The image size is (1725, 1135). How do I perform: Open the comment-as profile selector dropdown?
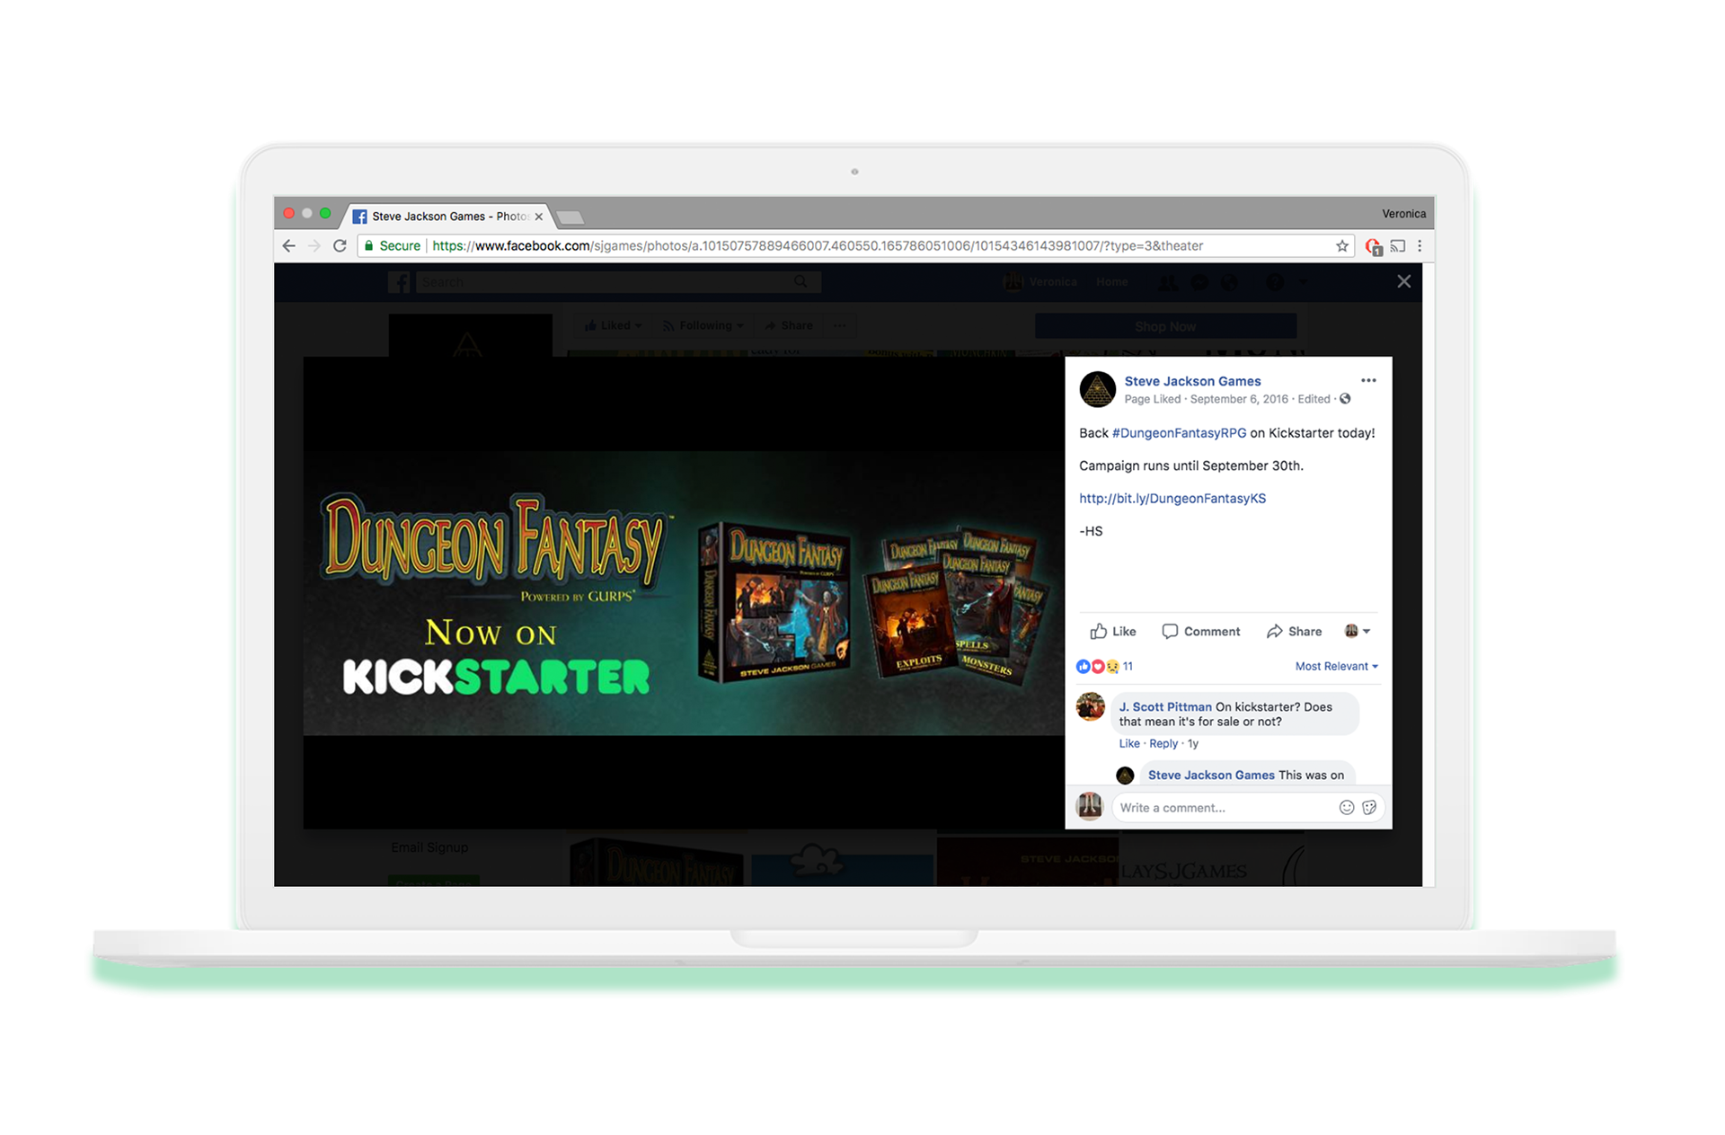pyautogui.click(x=1357, y=632)
